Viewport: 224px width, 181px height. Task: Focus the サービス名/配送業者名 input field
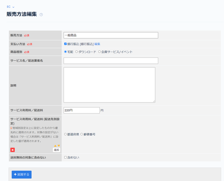pos(111,61)
